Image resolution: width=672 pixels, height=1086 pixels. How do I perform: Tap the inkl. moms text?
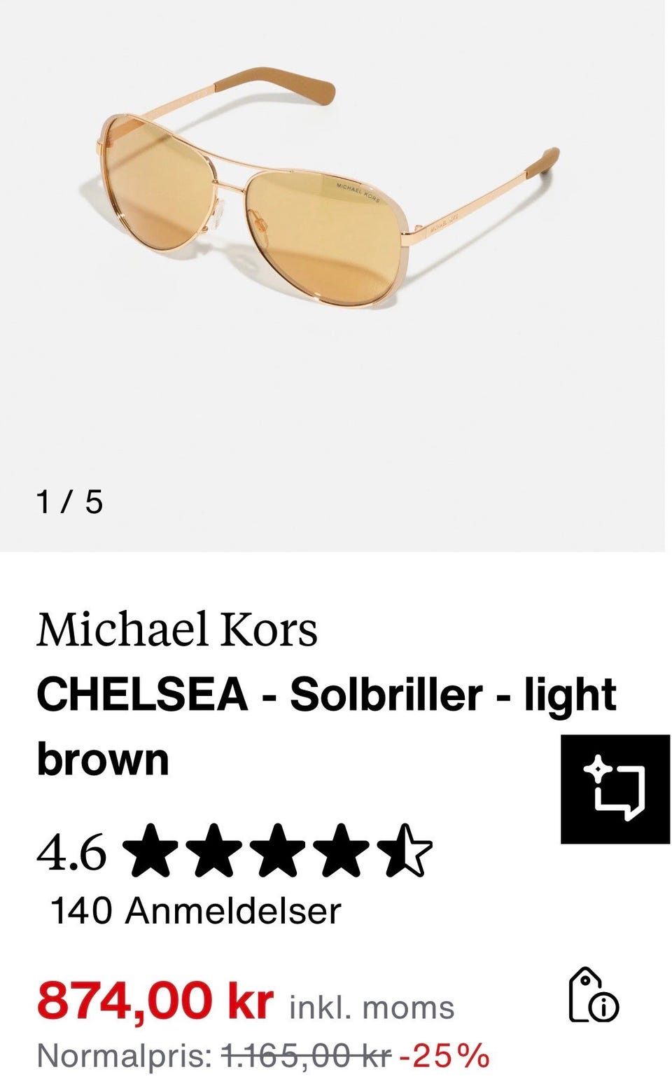[x=372, y=1008]
